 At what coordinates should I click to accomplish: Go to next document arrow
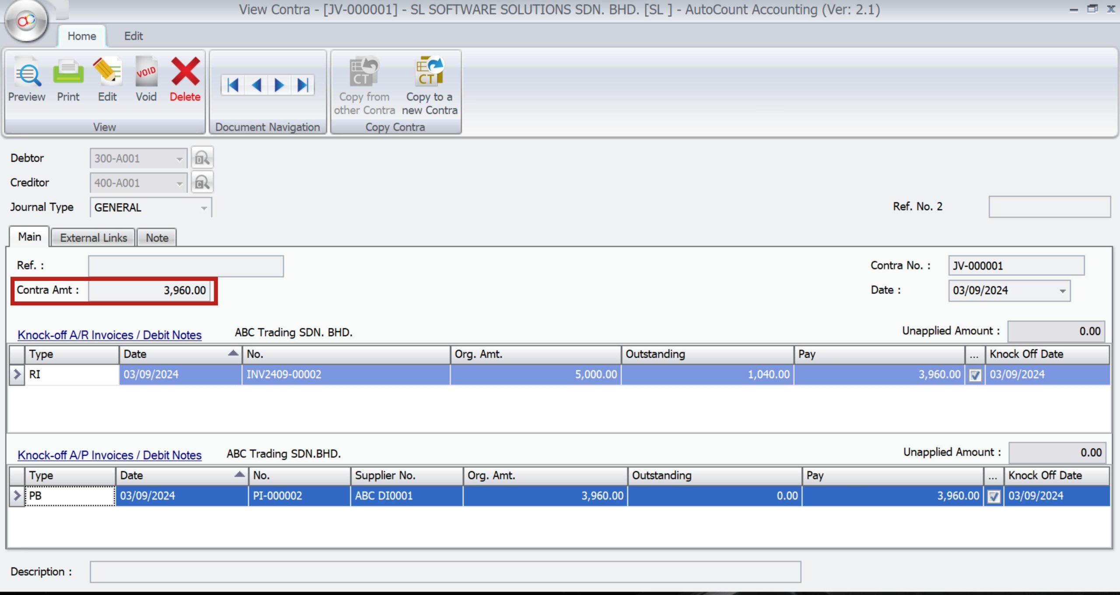tap(279, 85)
